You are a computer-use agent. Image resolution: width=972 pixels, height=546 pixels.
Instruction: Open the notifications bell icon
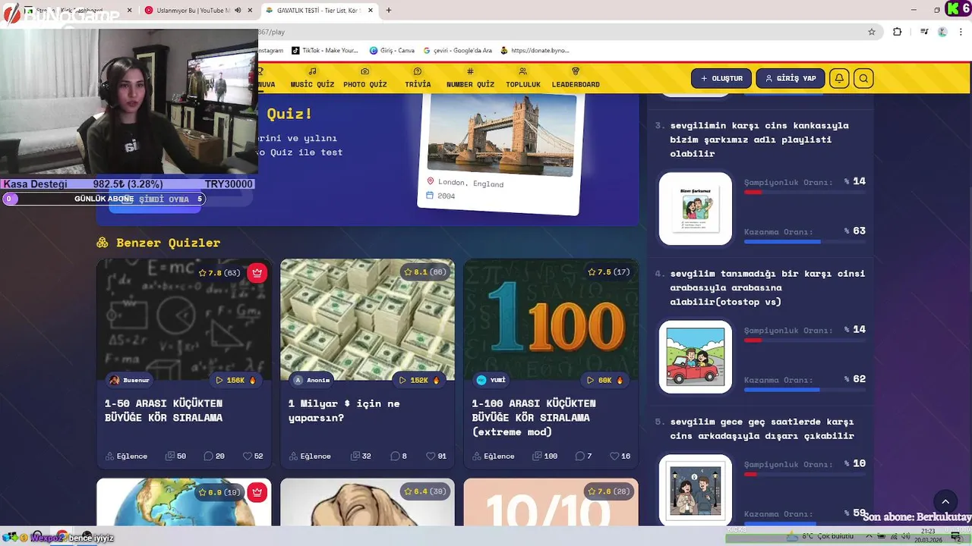tap(839, 78)
